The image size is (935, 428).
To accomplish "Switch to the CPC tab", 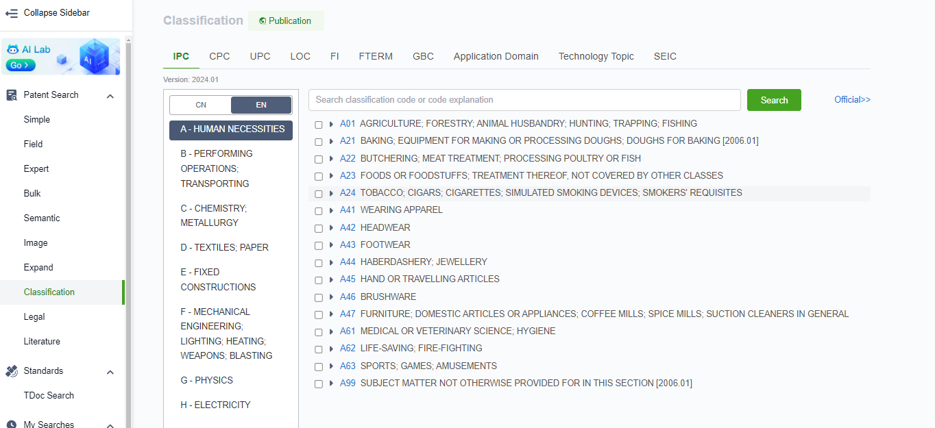I will pos(219,56).
